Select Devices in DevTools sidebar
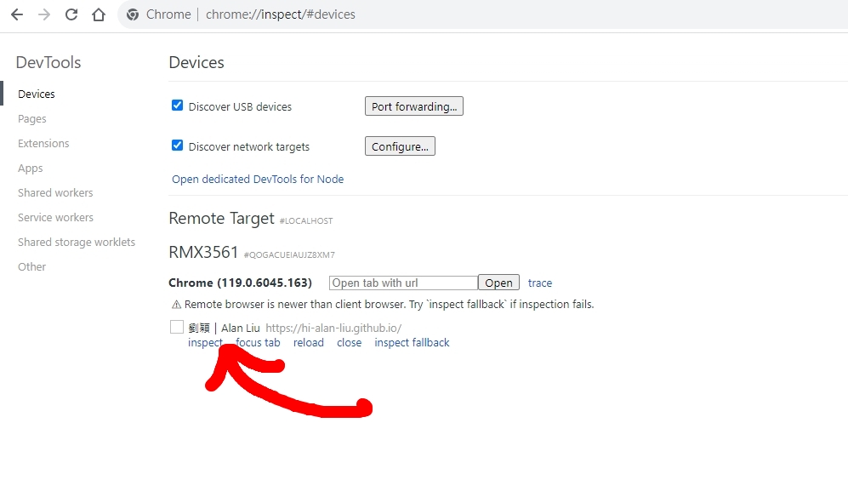 click(x=37, y=94)
